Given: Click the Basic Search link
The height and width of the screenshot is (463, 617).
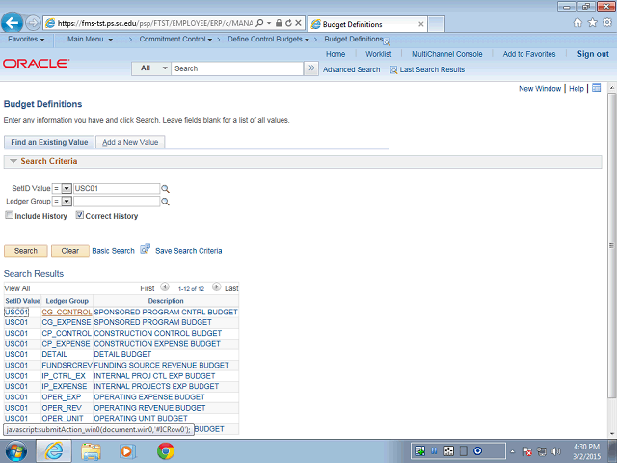Looking at the screenshot, I should pos(114,251).
